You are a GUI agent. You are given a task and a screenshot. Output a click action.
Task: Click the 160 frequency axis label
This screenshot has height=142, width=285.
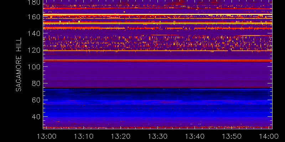coord(34,17)
